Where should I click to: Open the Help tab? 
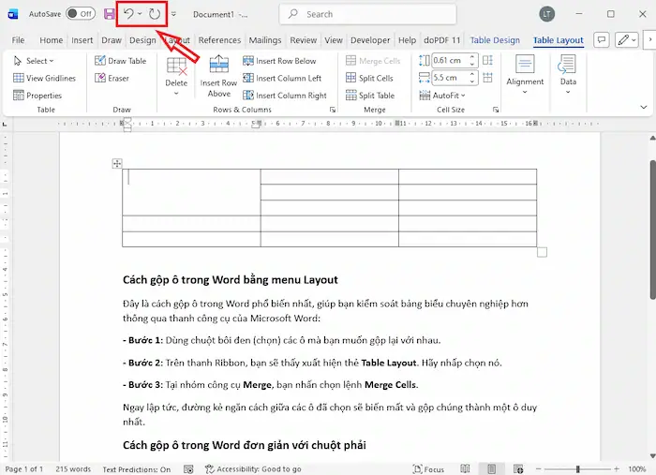click(407, 40)
